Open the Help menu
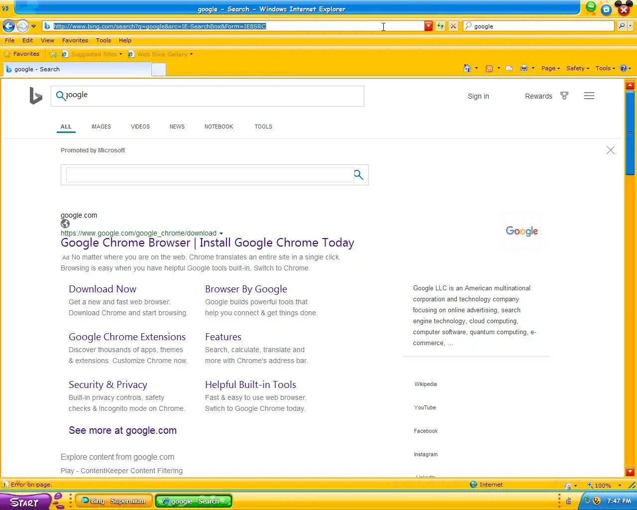The image size is (637, 510). [125, 40]
